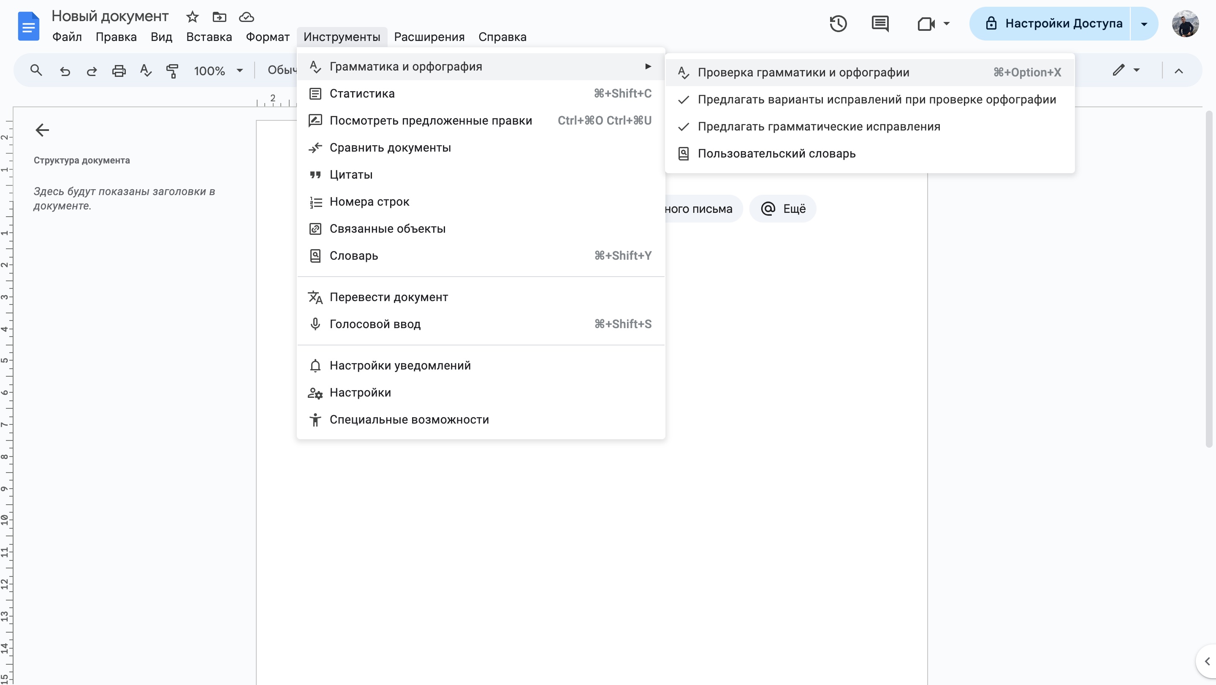Screen dimensions: 1216x685
Task: Click the move to folder icon
Action: tap(219, 17)
